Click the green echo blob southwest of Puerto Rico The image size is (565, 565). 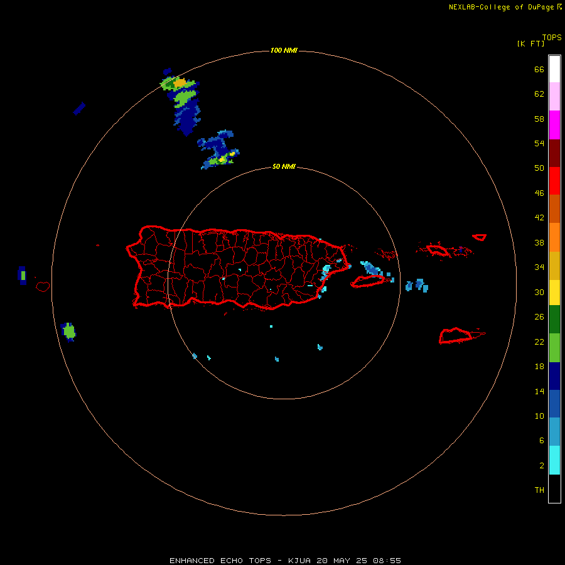coord(69,331)
